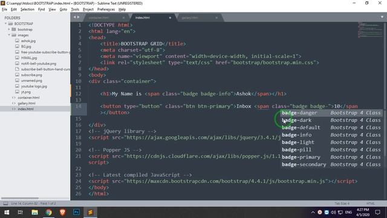
Task: Choose badge-secondary from autocomplete list
Action: (331, 165)
